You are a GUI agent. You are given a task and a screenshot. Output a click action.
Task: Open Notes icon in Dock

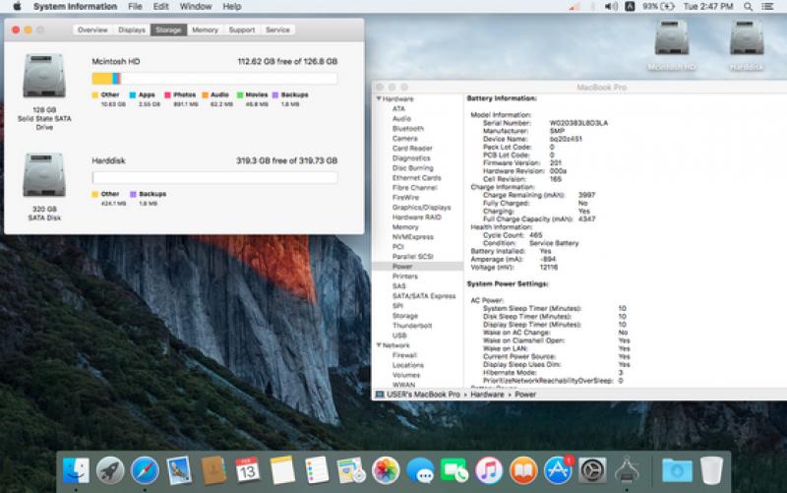pos(281,470)
